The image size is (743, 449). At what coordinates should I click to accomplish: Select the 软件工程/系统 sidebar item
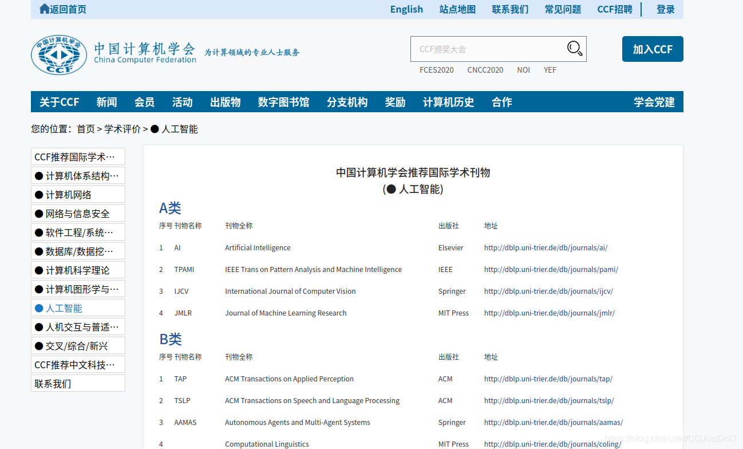(x=78, y=233)
